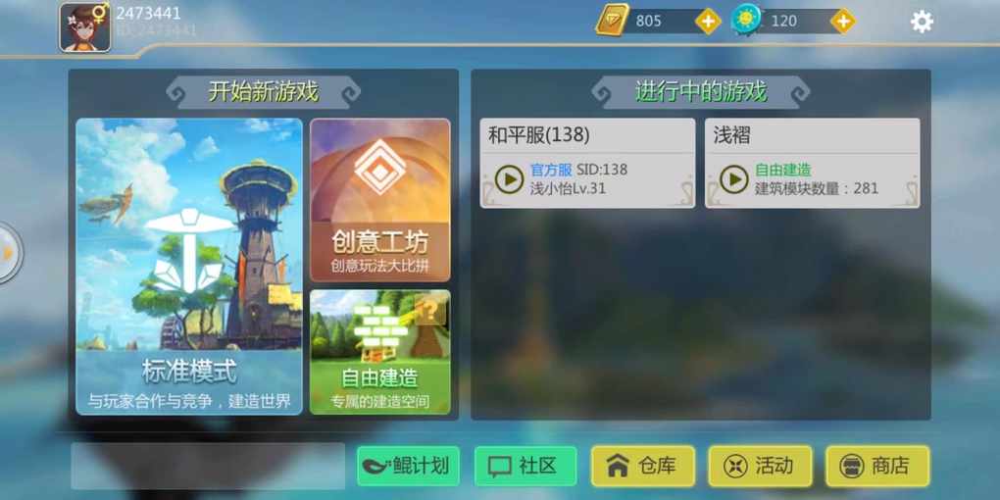Tap the player avatar portrait
This screenshot has height=500, width=1000.
point(85,27)
